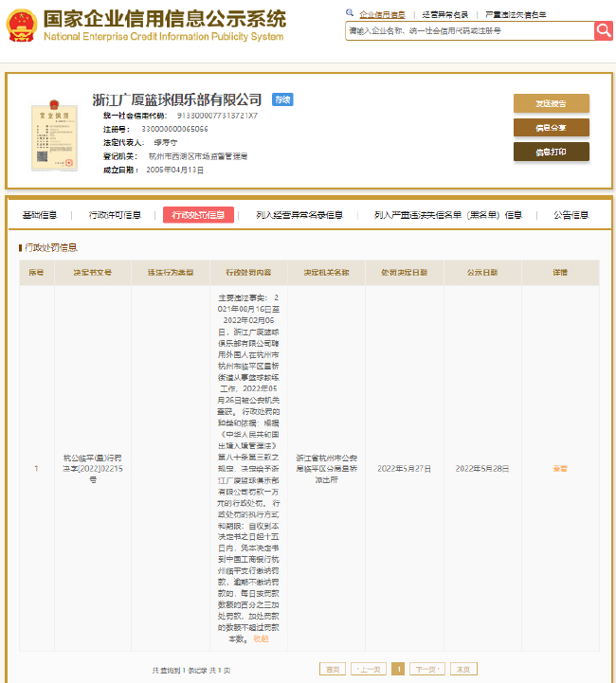Click the red search magnifier button

tap(604, 30)
